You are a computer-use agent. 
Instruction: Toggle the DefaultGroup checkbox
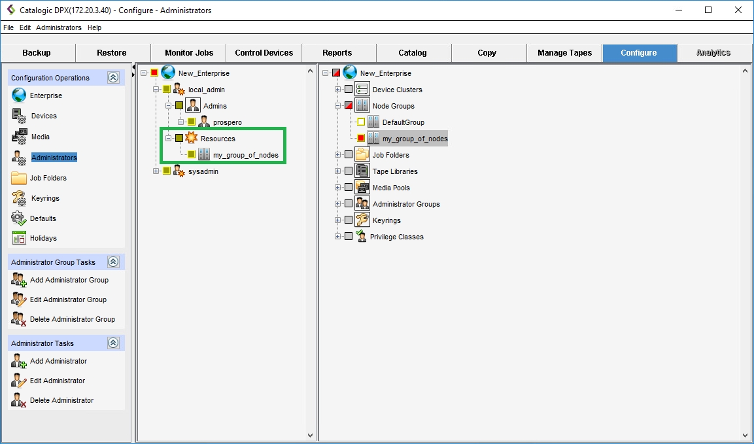[x=361, y=122]
